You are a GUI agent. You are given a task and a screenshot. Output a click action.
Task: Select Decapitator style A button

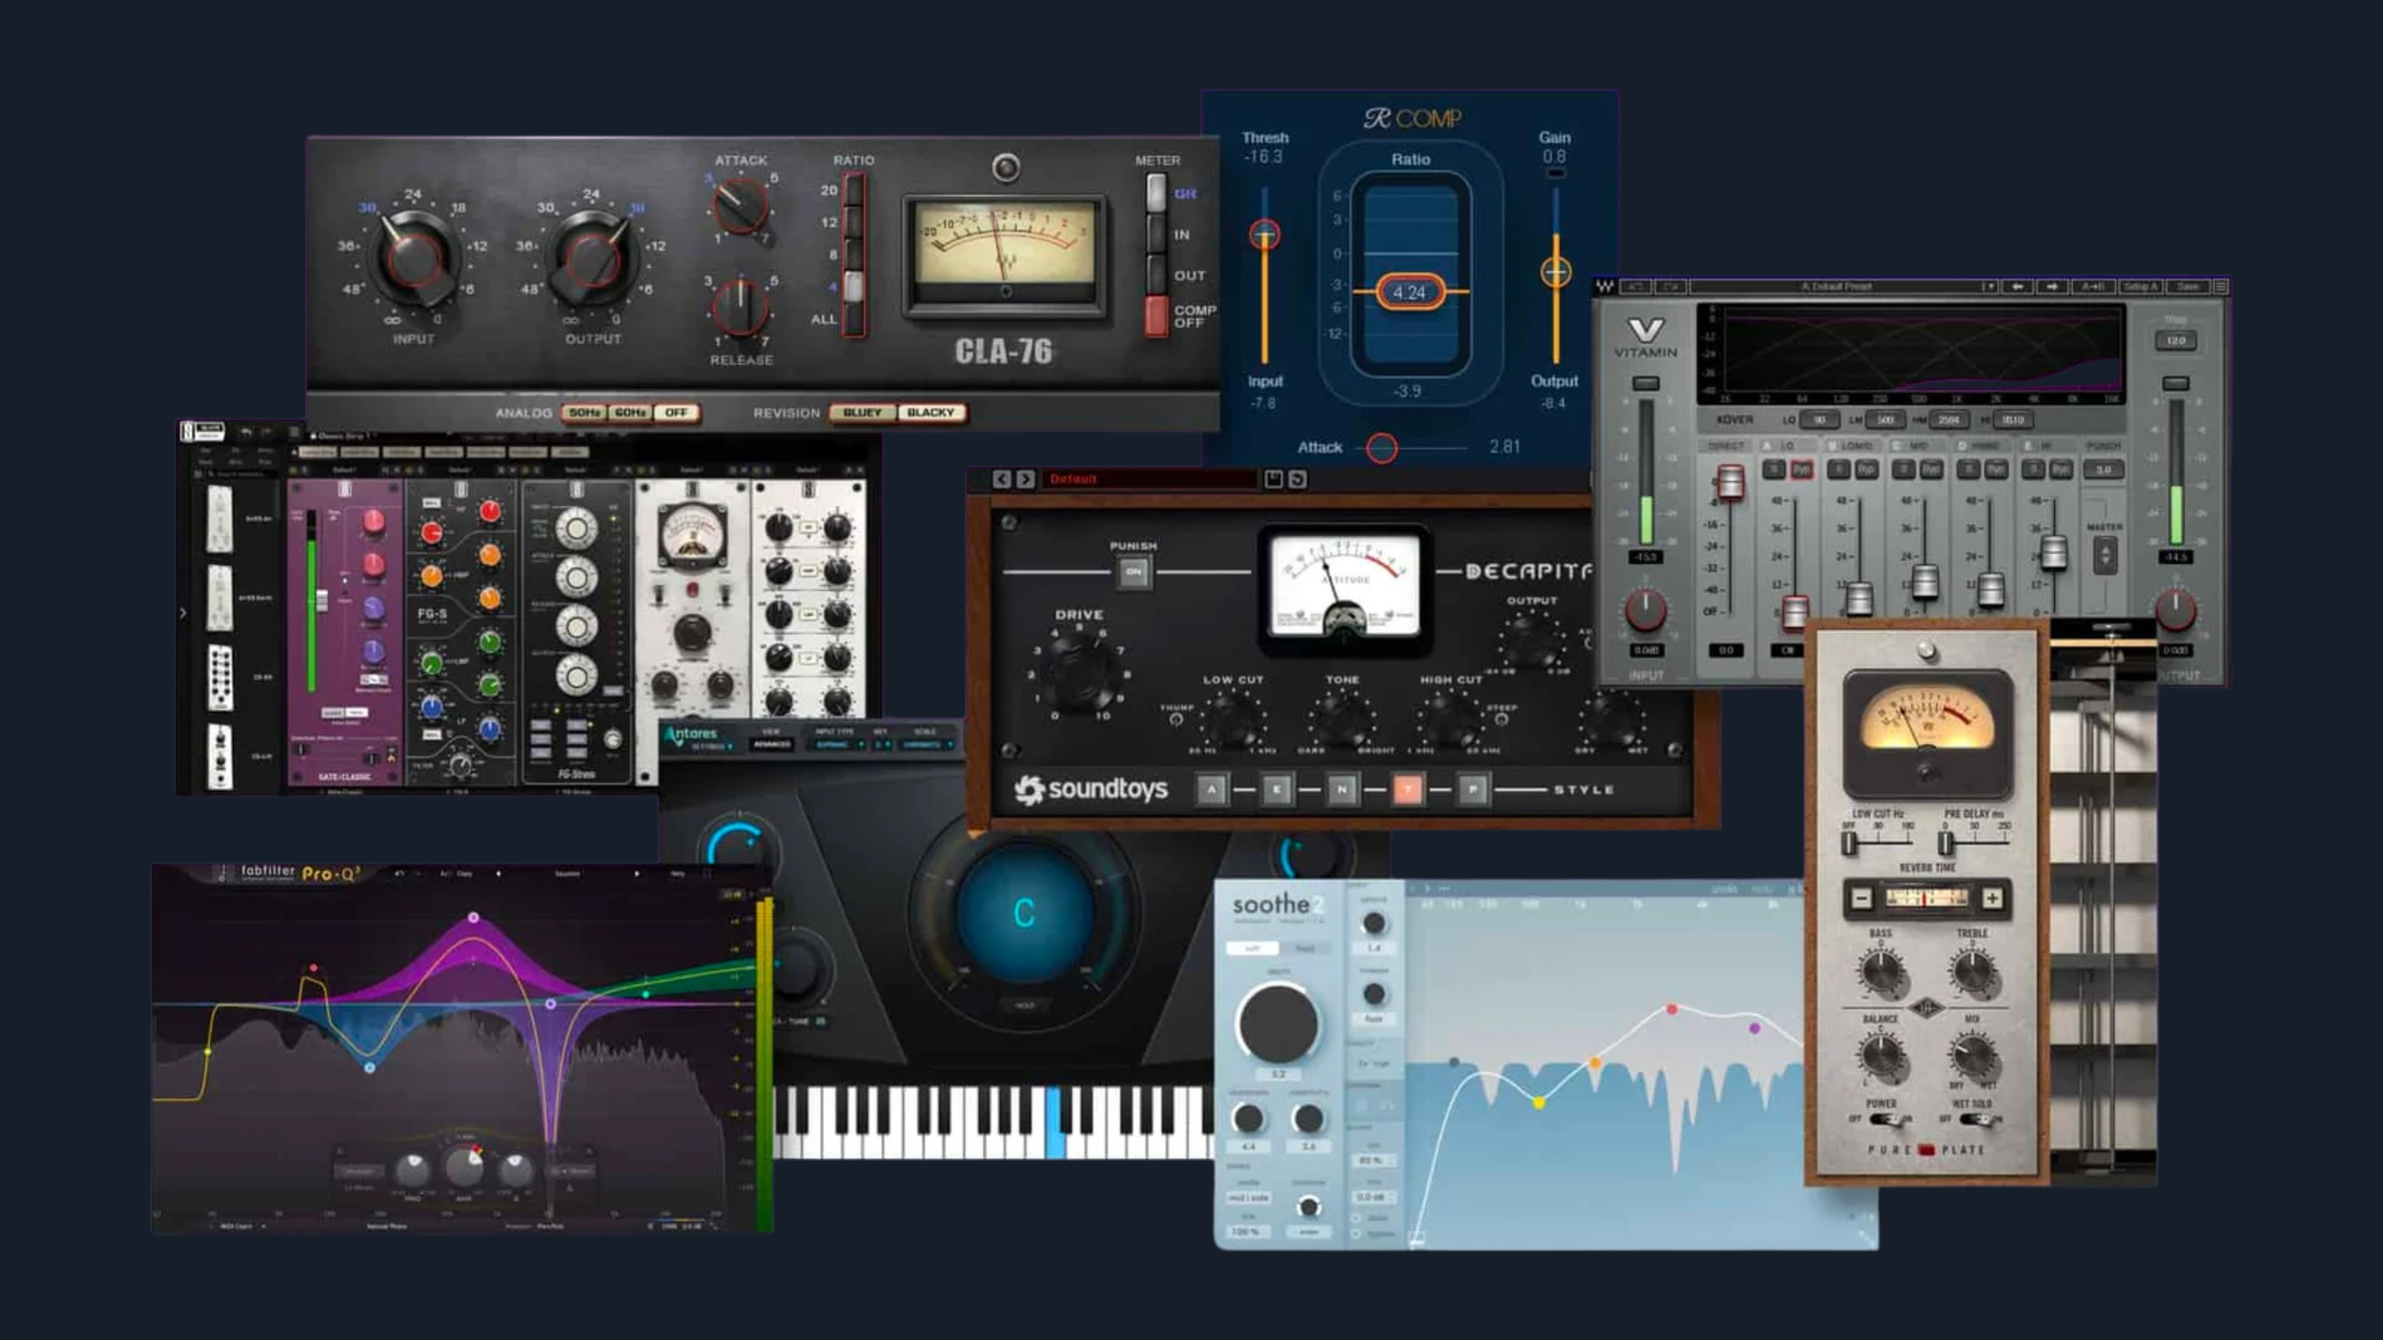tap(1212, 789)
